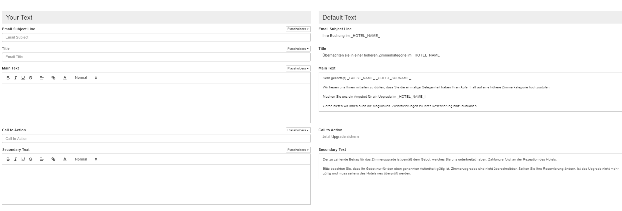Open text alignment in Secondary Text toolbar
Image resolution: width=622 pixels, height=211 pixels.
[x=42, y=159]
